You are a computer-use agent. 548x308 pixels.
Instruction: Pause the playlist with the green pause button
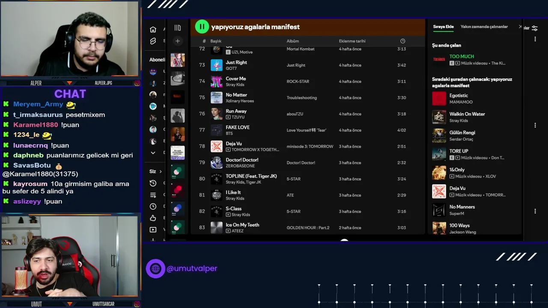click(202, 27)
